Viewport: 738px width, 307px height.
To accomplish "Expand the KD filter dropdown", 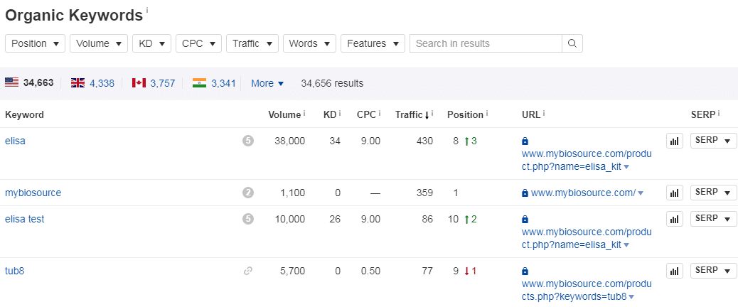I will (151, 43).
